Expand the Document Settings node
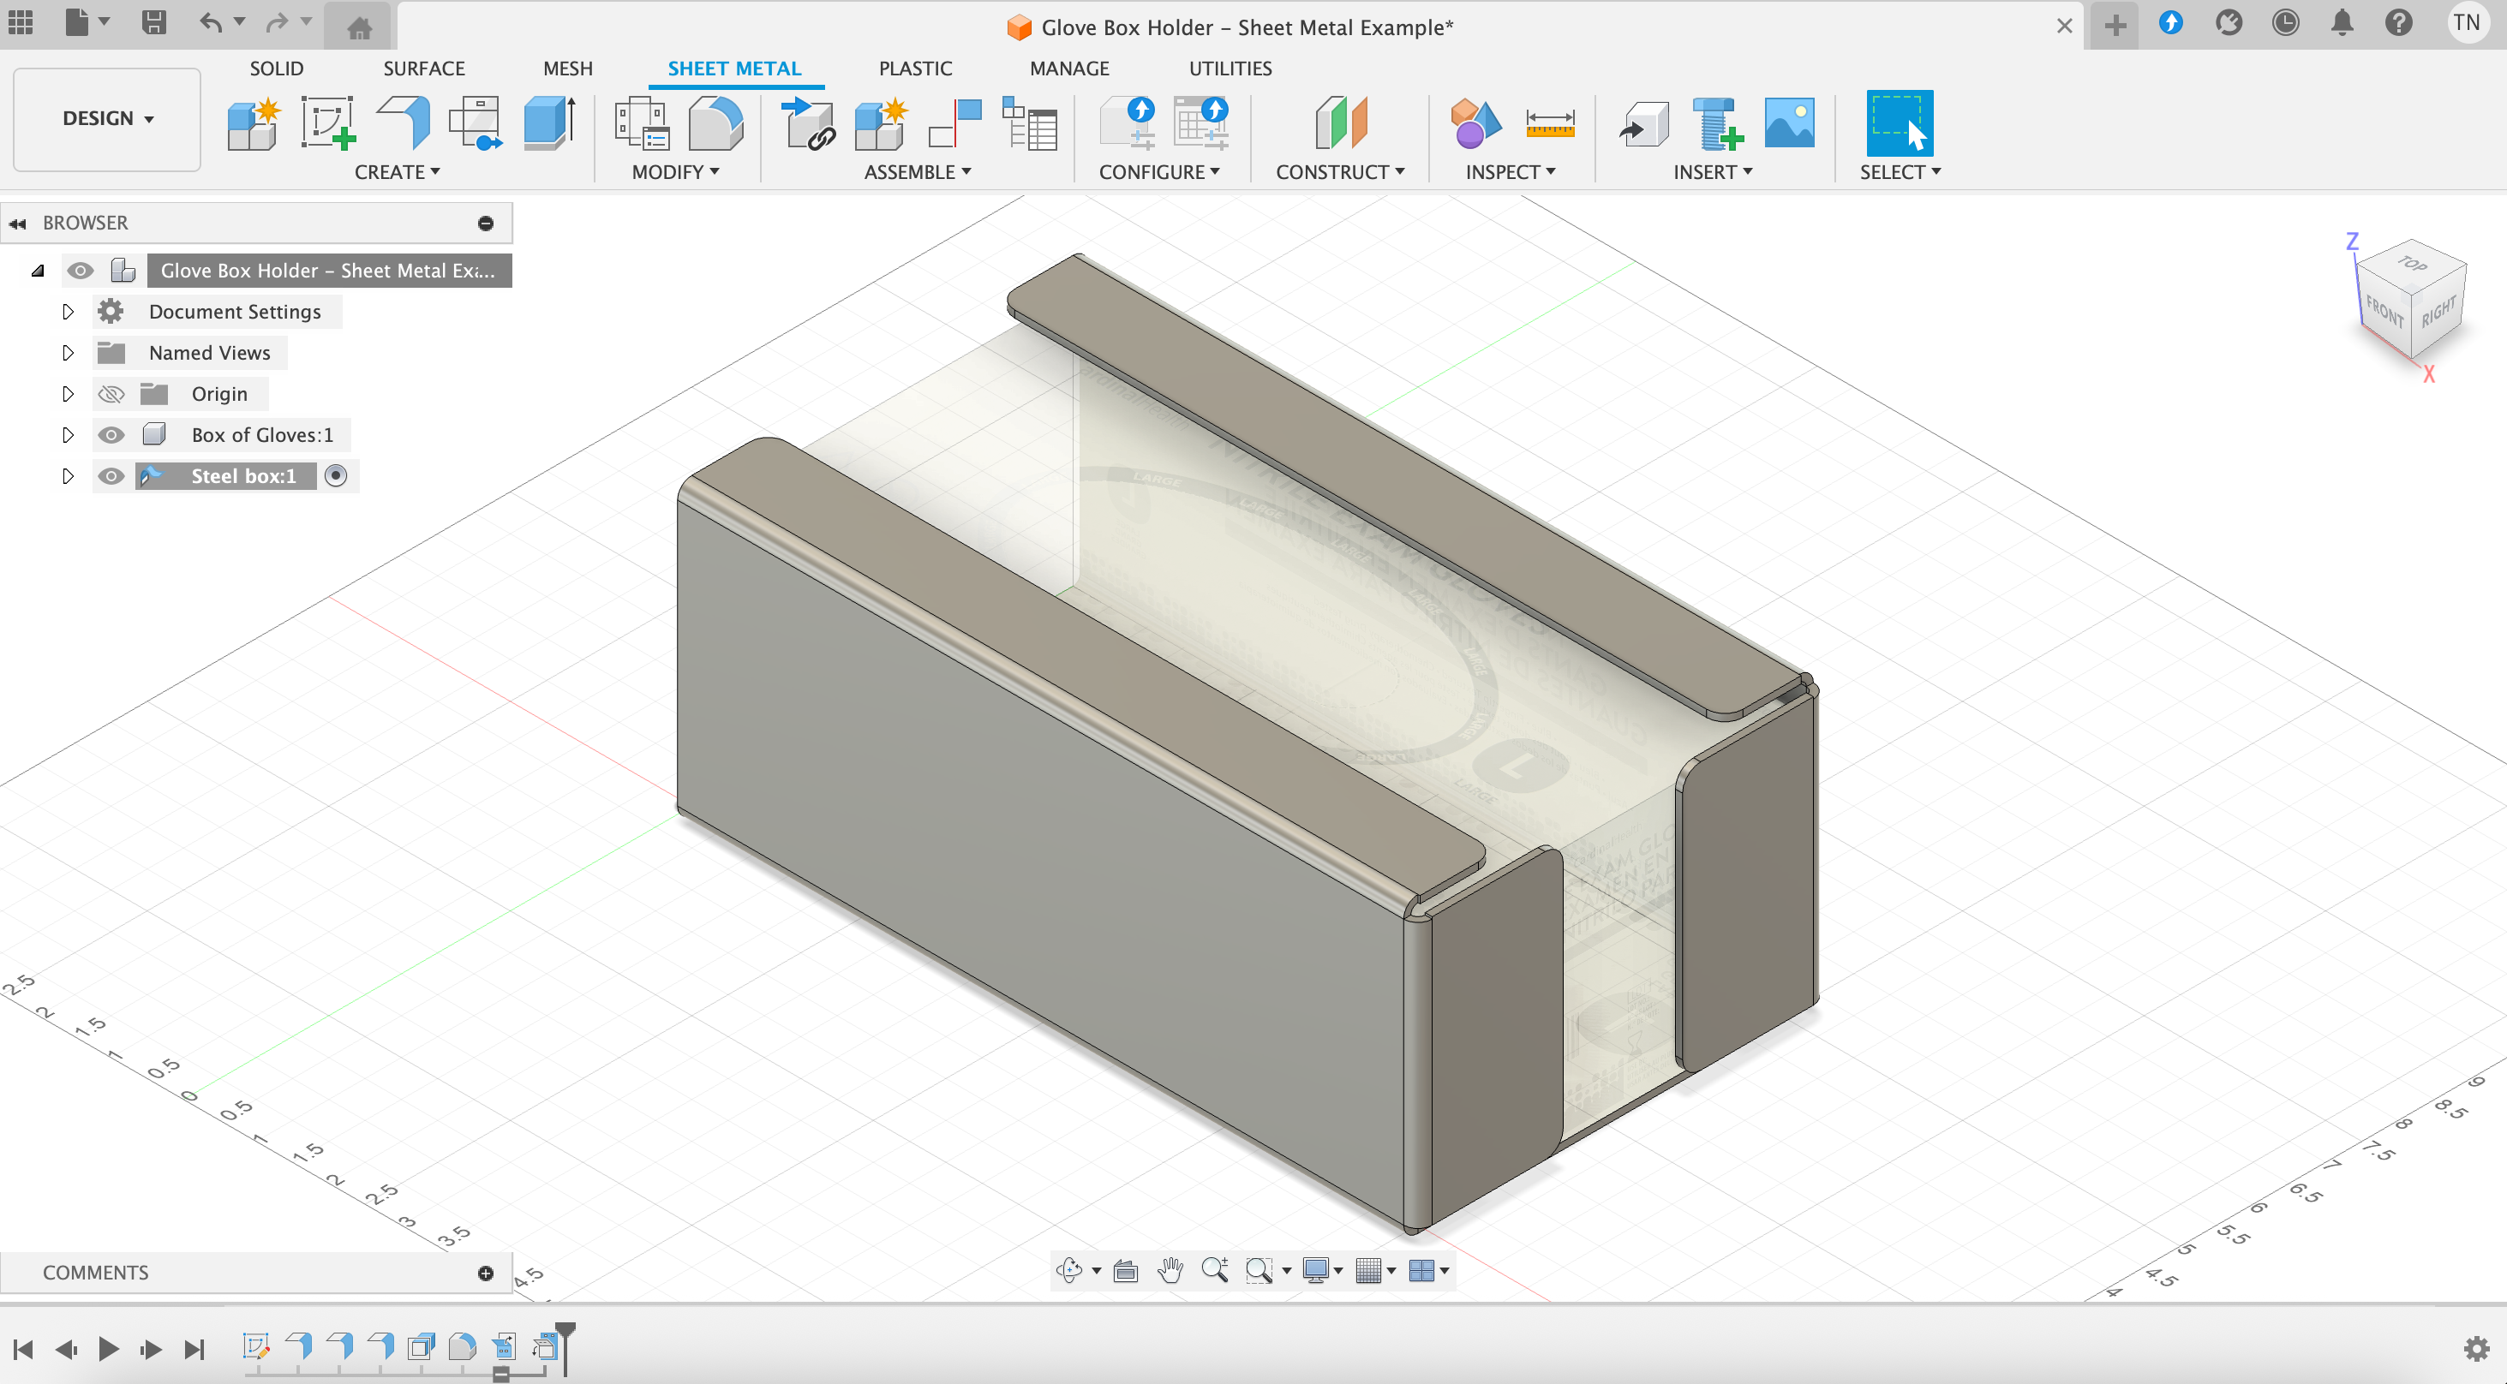Image resolution: width=2507 pixels, height=1384 pixels. tap(67, 313)
